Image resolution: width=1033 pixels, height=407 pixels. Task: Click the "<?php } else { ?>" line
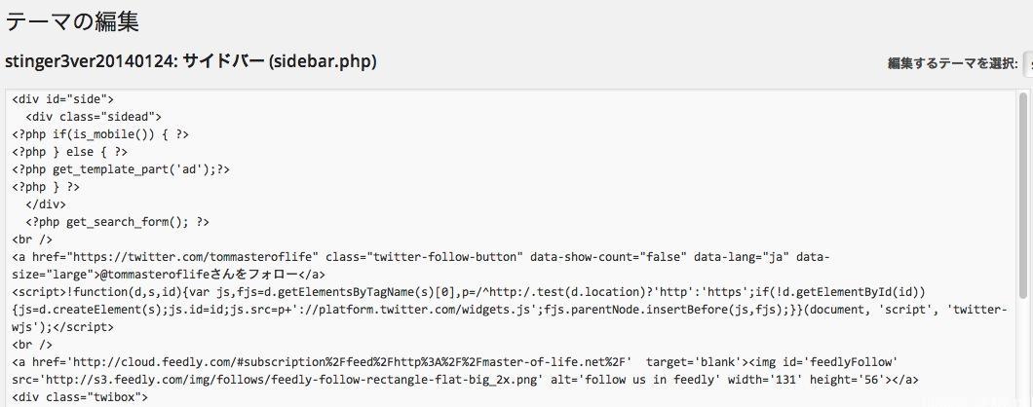tap(69, 151)
